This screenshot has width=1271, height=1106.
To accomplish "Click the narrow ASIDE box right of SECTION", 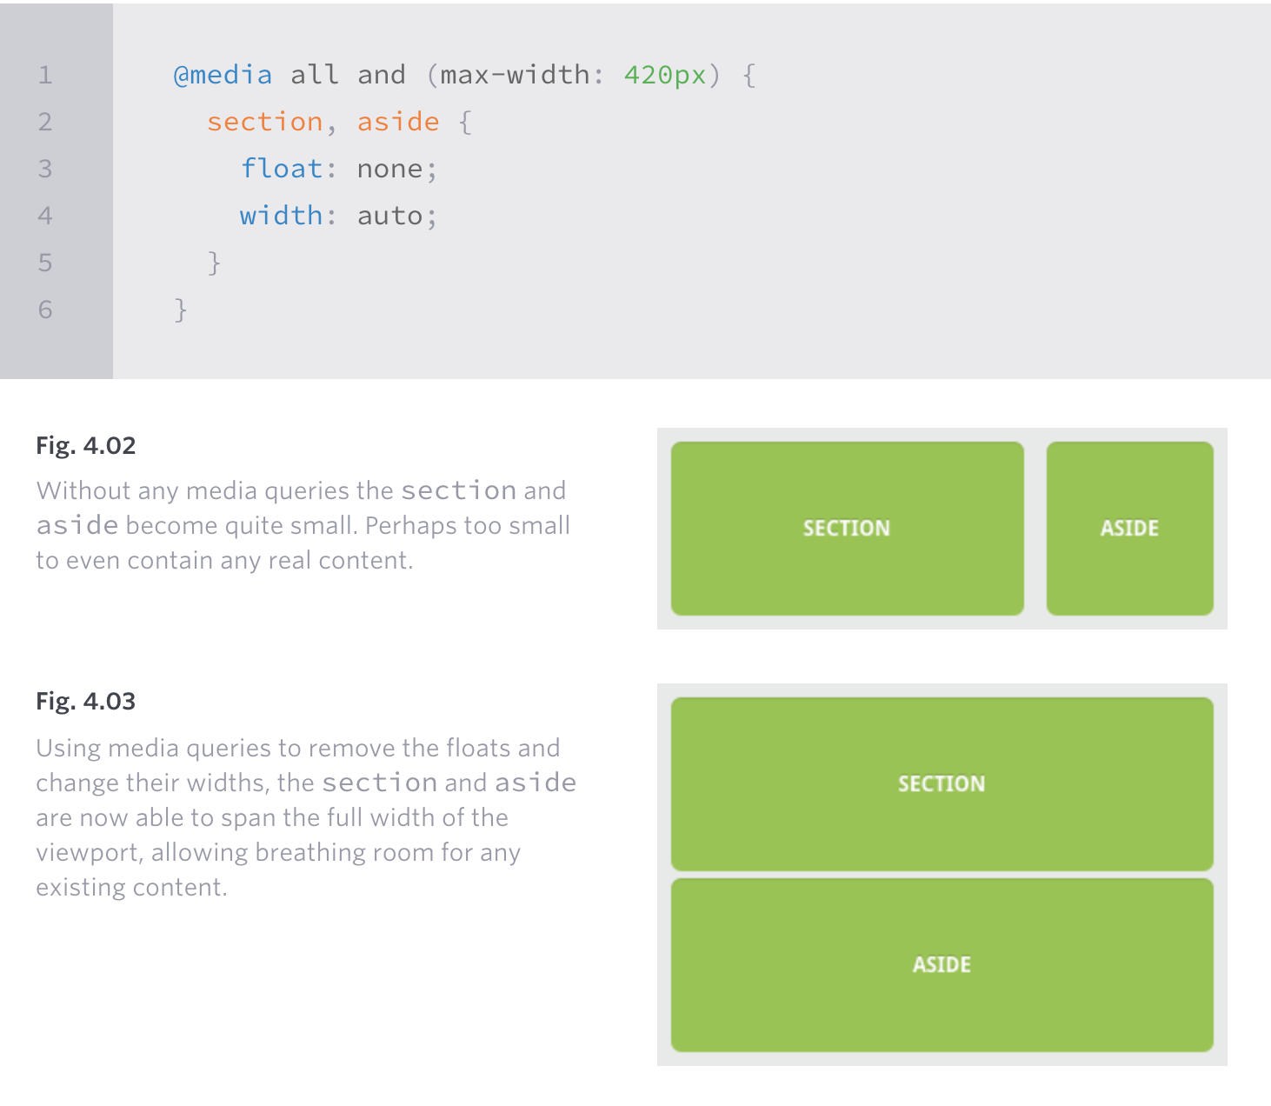I will (x=1129, y=529).
